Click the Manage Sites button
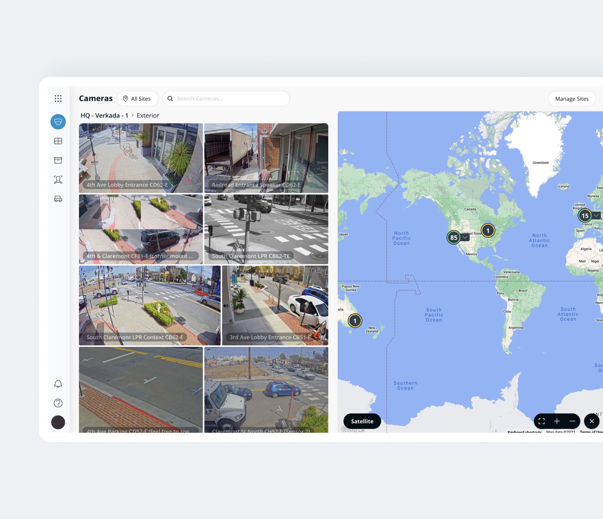Image resolution: width=603 pixels, height=519 pixels. 572,99
